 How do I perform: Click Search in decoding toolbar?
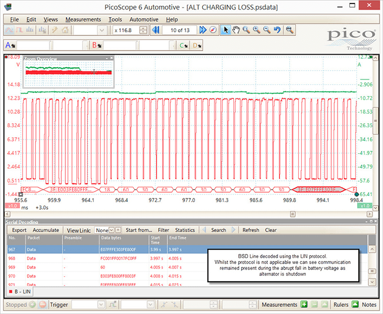point(219,230)
